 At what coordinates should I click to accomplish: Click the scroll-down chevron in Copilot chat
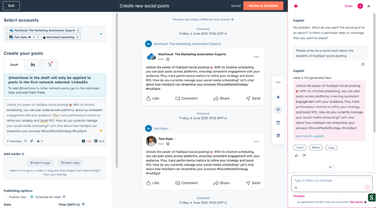tap(330, 167)
